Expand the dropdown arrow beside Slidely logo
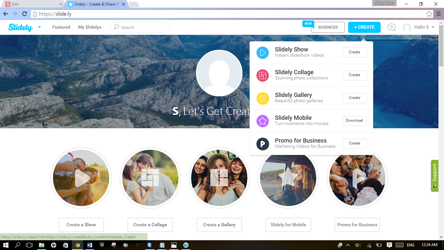The width and height of the screenshot is (444, 250). click(39, 27)
